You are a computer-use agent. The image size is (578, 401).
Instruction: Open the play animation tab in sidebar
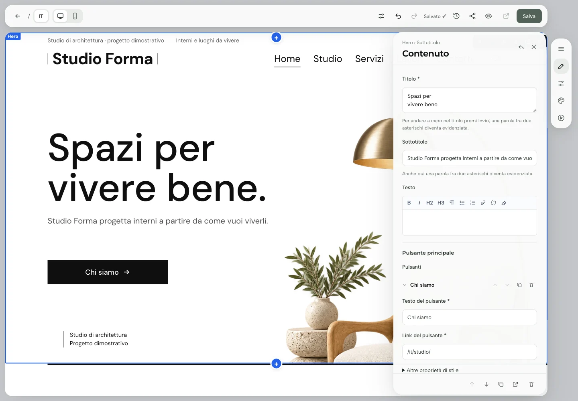(x=561, y=118)
